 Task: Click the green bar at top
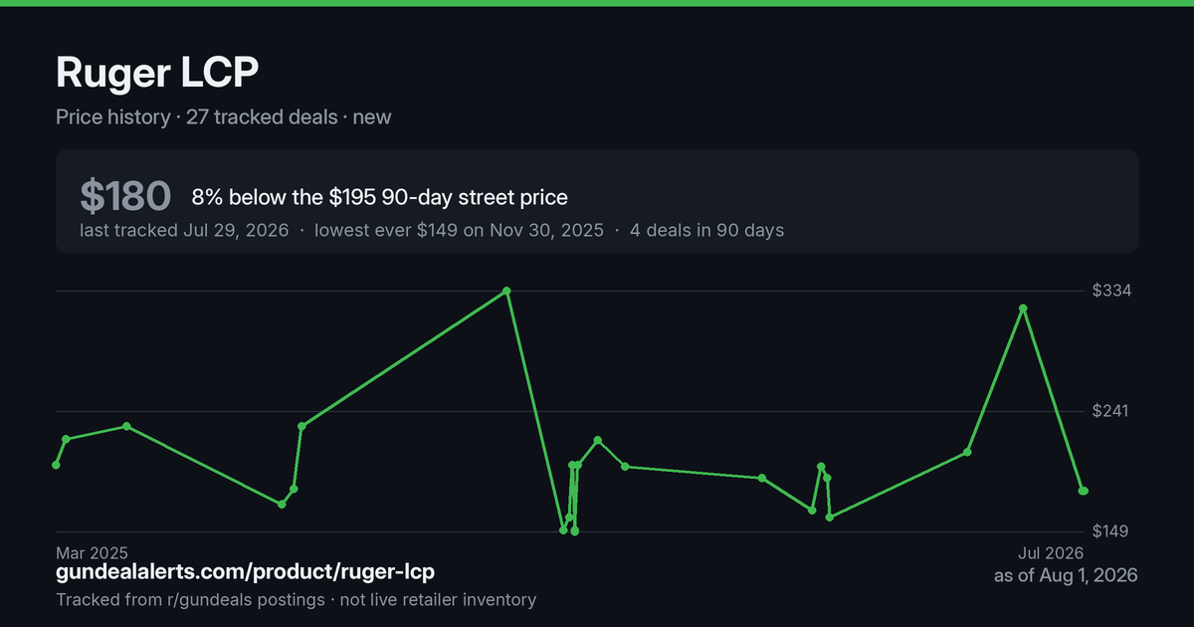(597, 3)
